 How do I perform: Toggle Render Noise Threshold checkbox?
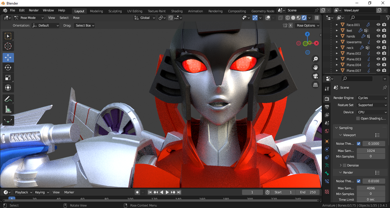[x=359, y=181]
